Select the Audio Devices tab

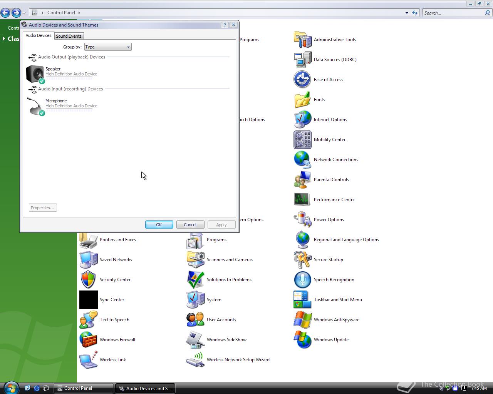(x=39, y=35)
